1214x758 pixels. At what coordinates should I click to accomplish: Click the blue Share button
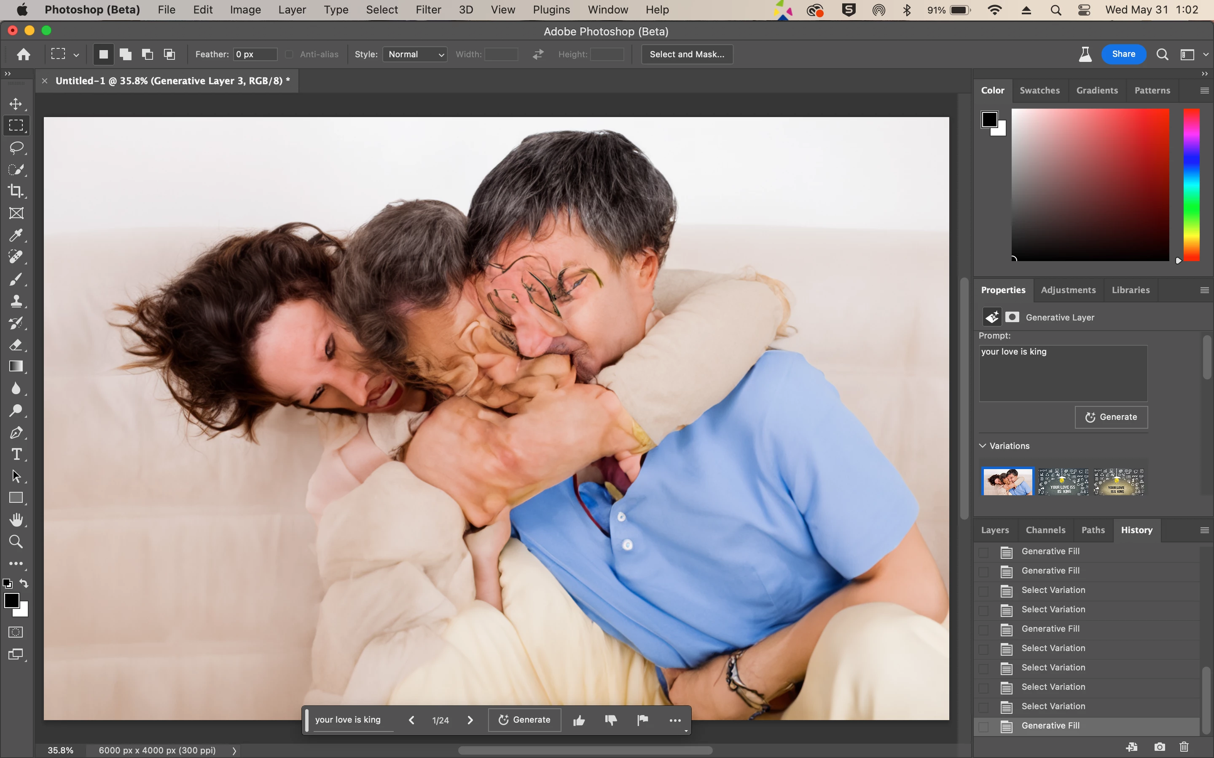pos(1123,54)
